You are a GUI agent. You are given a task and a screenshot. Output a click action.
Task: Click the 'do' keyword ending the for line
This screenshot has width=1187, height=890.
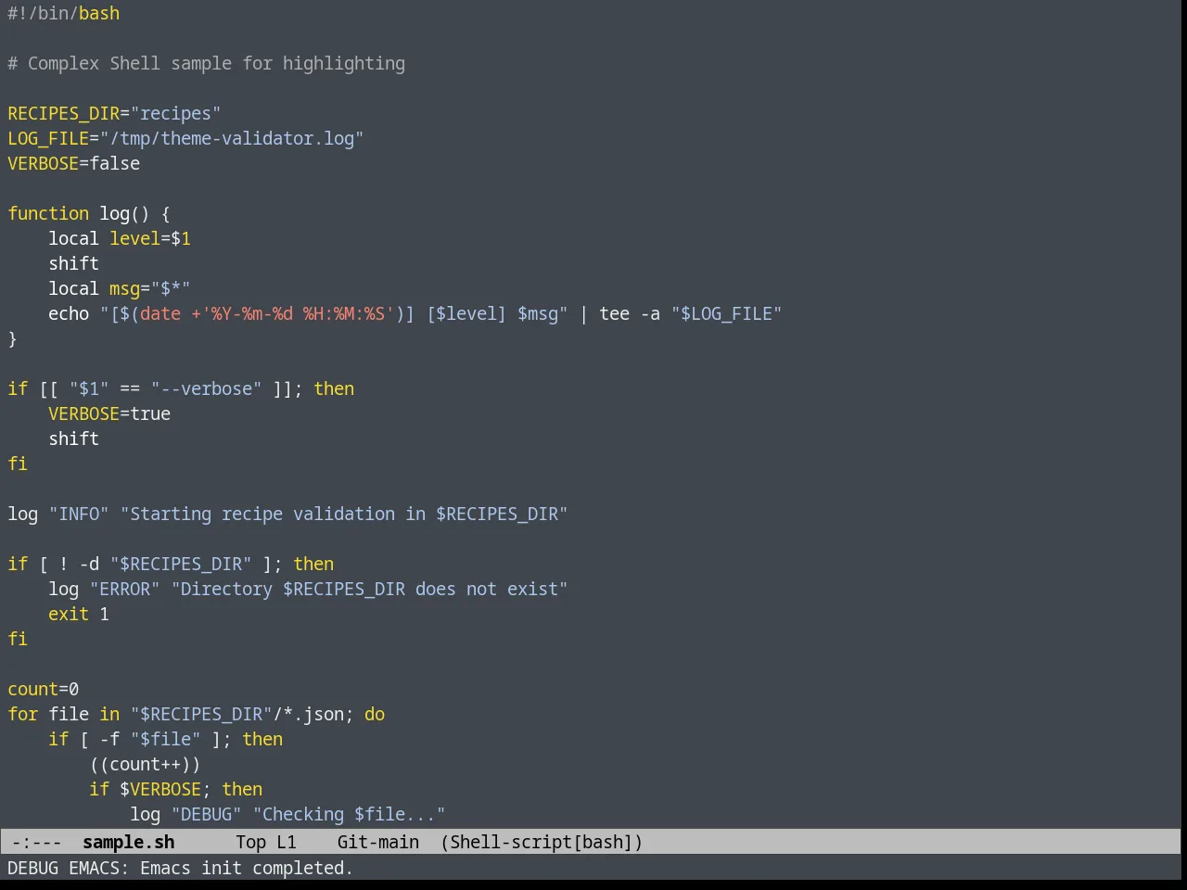374,714
